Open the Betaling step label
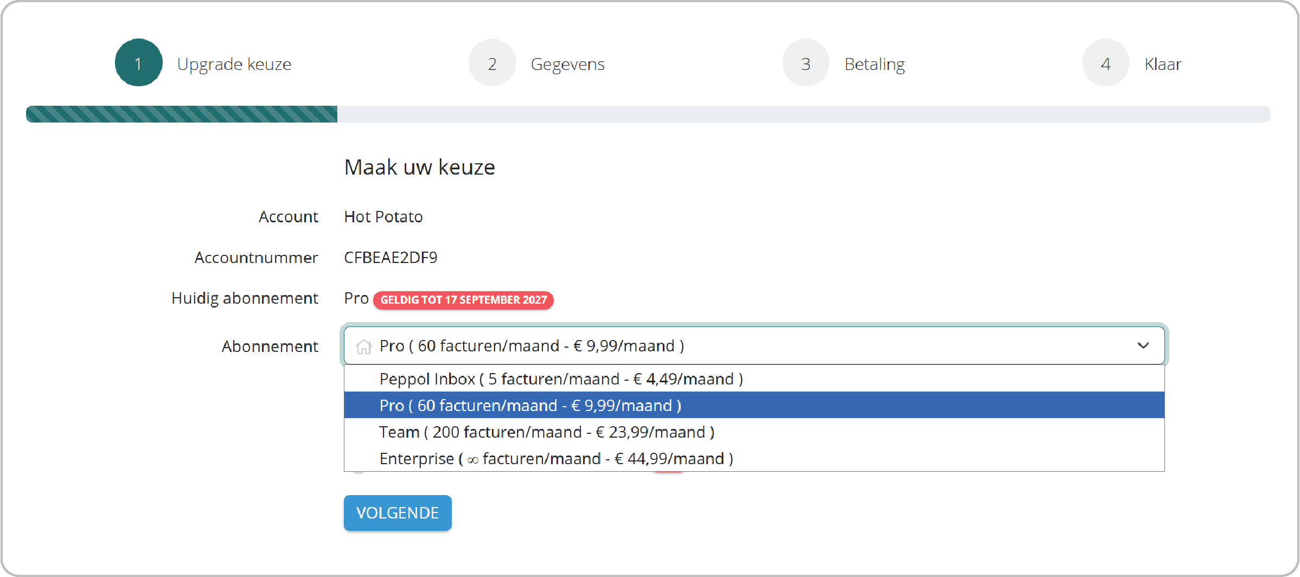The height and width of the screenshot is (577, 1300). (874, 64)
